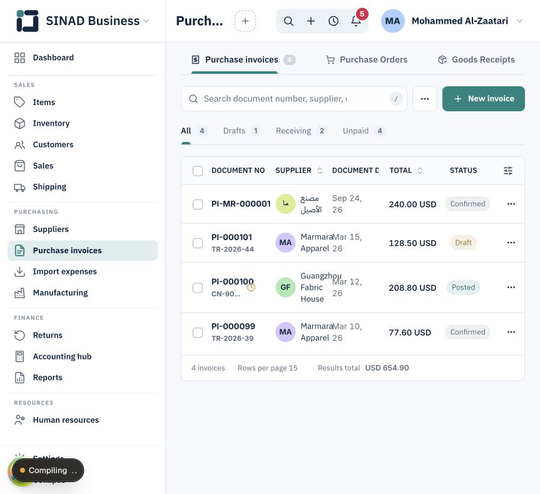This screenshot has width=540, height=494.
Task: Toggle the select-all checkbox in the table header
Action: [x=198, y=171]
